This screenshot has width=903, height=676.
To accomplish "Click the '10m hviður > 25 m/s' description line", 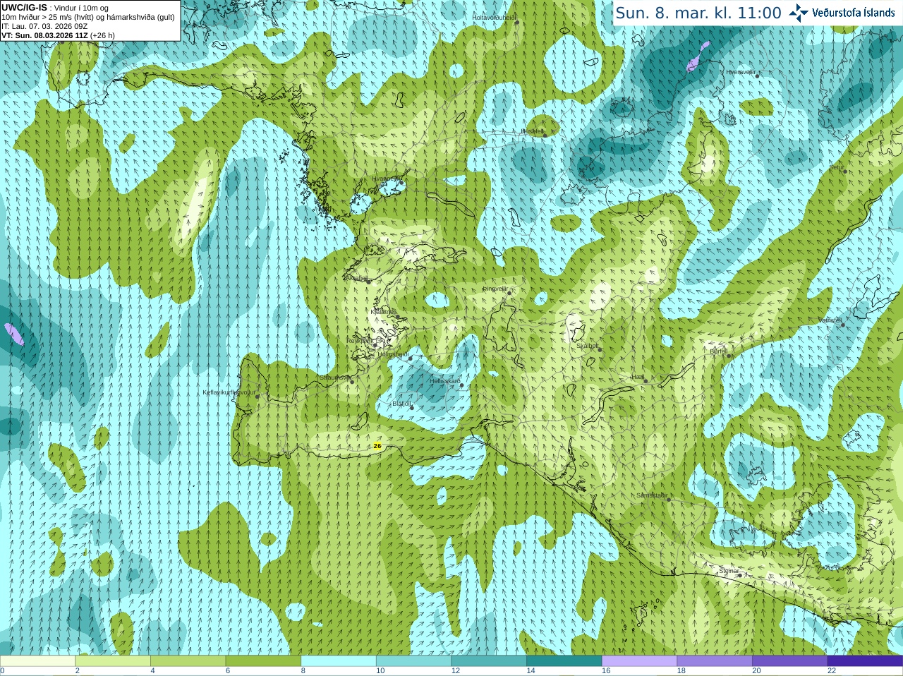I will point(88,17).
